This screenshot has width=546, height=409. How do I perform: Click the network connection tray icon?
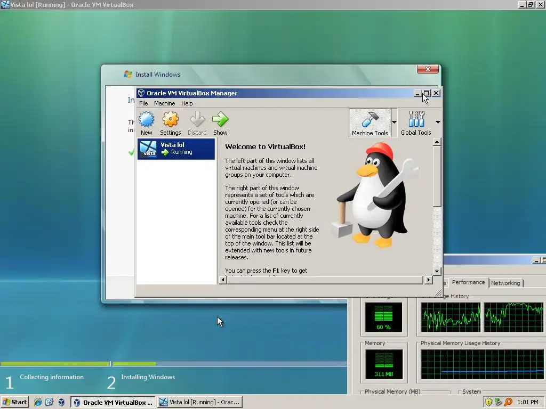(x=499, y=402)
